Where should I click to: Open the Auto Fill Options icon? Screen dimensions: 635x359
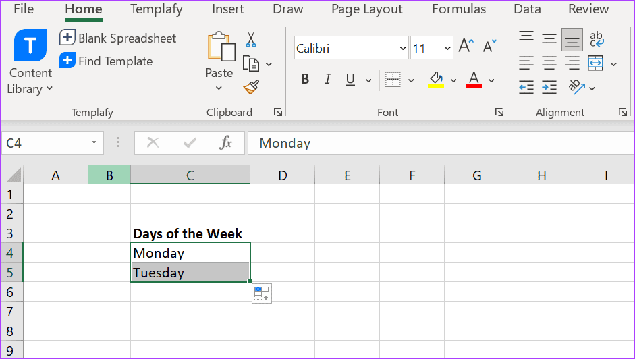261,294
